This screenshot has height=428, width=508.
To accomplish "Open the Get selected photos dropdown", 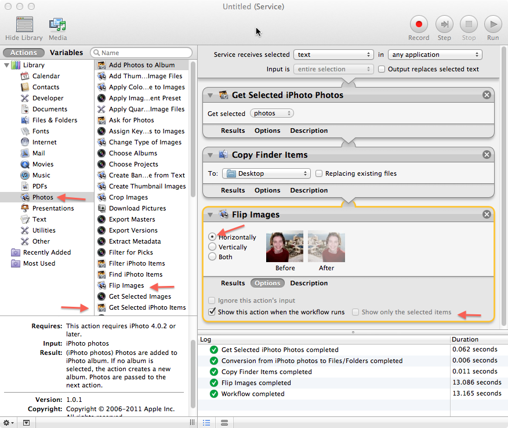I will click(x=272, y=114).
